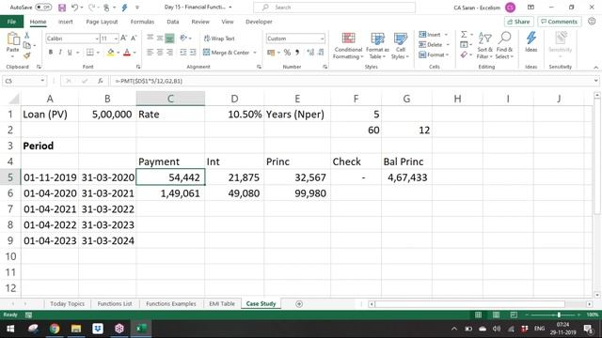Click Delete cells button
The width and height of the screenshot is (602, 338).
tap(431, 45)
